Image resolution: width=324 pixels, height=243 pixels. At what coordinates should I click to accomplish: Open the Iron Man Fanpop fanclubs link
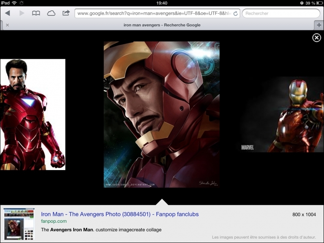pos(120,214)
